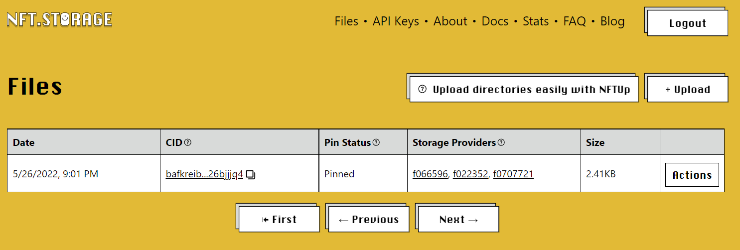This screenshot has height=250, width=740.
Task: Open the Actions menu for the file
Action: coord(692,175)
